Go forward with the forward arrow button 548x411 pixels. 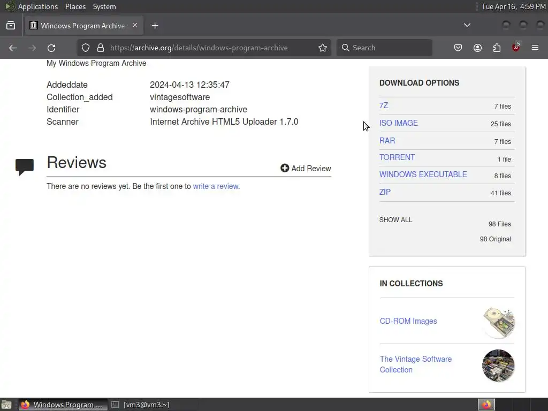tap(32, 48)
